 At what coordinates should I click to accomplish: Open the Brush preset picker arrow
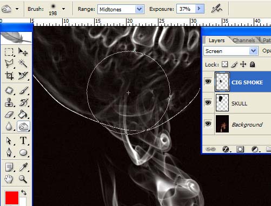pos(63,9)
